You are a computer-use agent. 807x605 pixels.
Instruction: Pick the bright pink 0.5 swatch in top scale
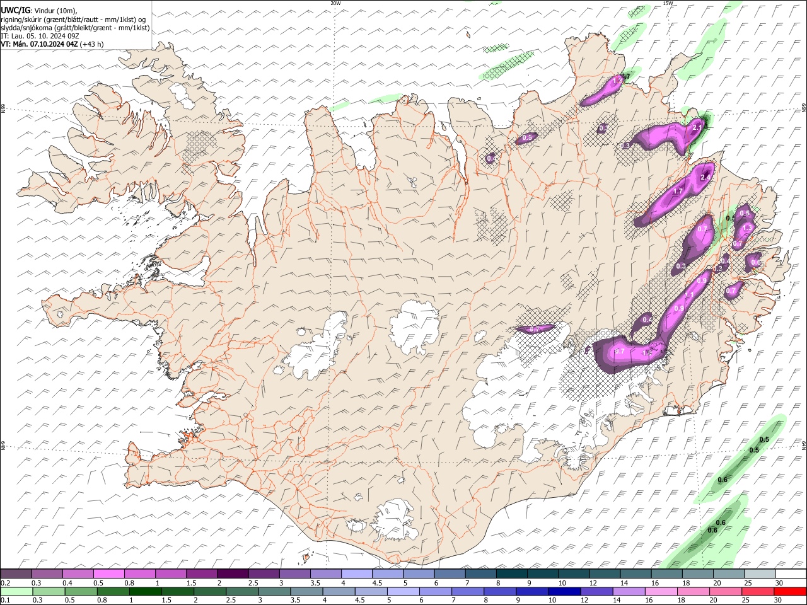pyautogui.click(x=108, y=574)
